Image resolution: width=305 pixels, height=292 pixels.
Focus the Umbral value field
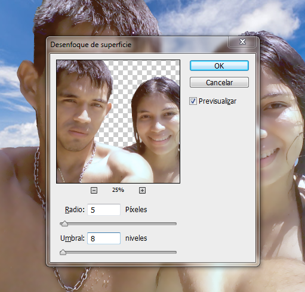pyautogui.click(x=104, y=238)
